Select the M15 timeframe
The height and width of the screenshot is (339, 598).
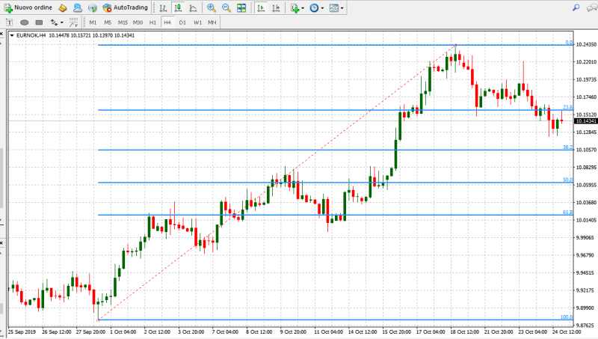click(x=123, y=22)
